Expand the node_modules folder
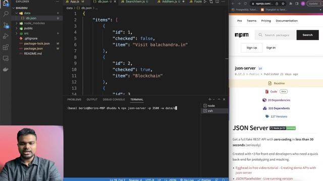Screen dimensions: 323x181 17,23
